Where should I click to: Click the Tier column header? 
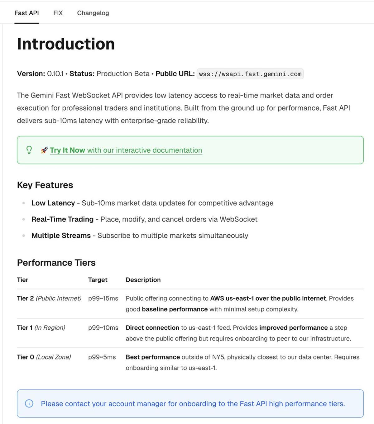point(22,280)
